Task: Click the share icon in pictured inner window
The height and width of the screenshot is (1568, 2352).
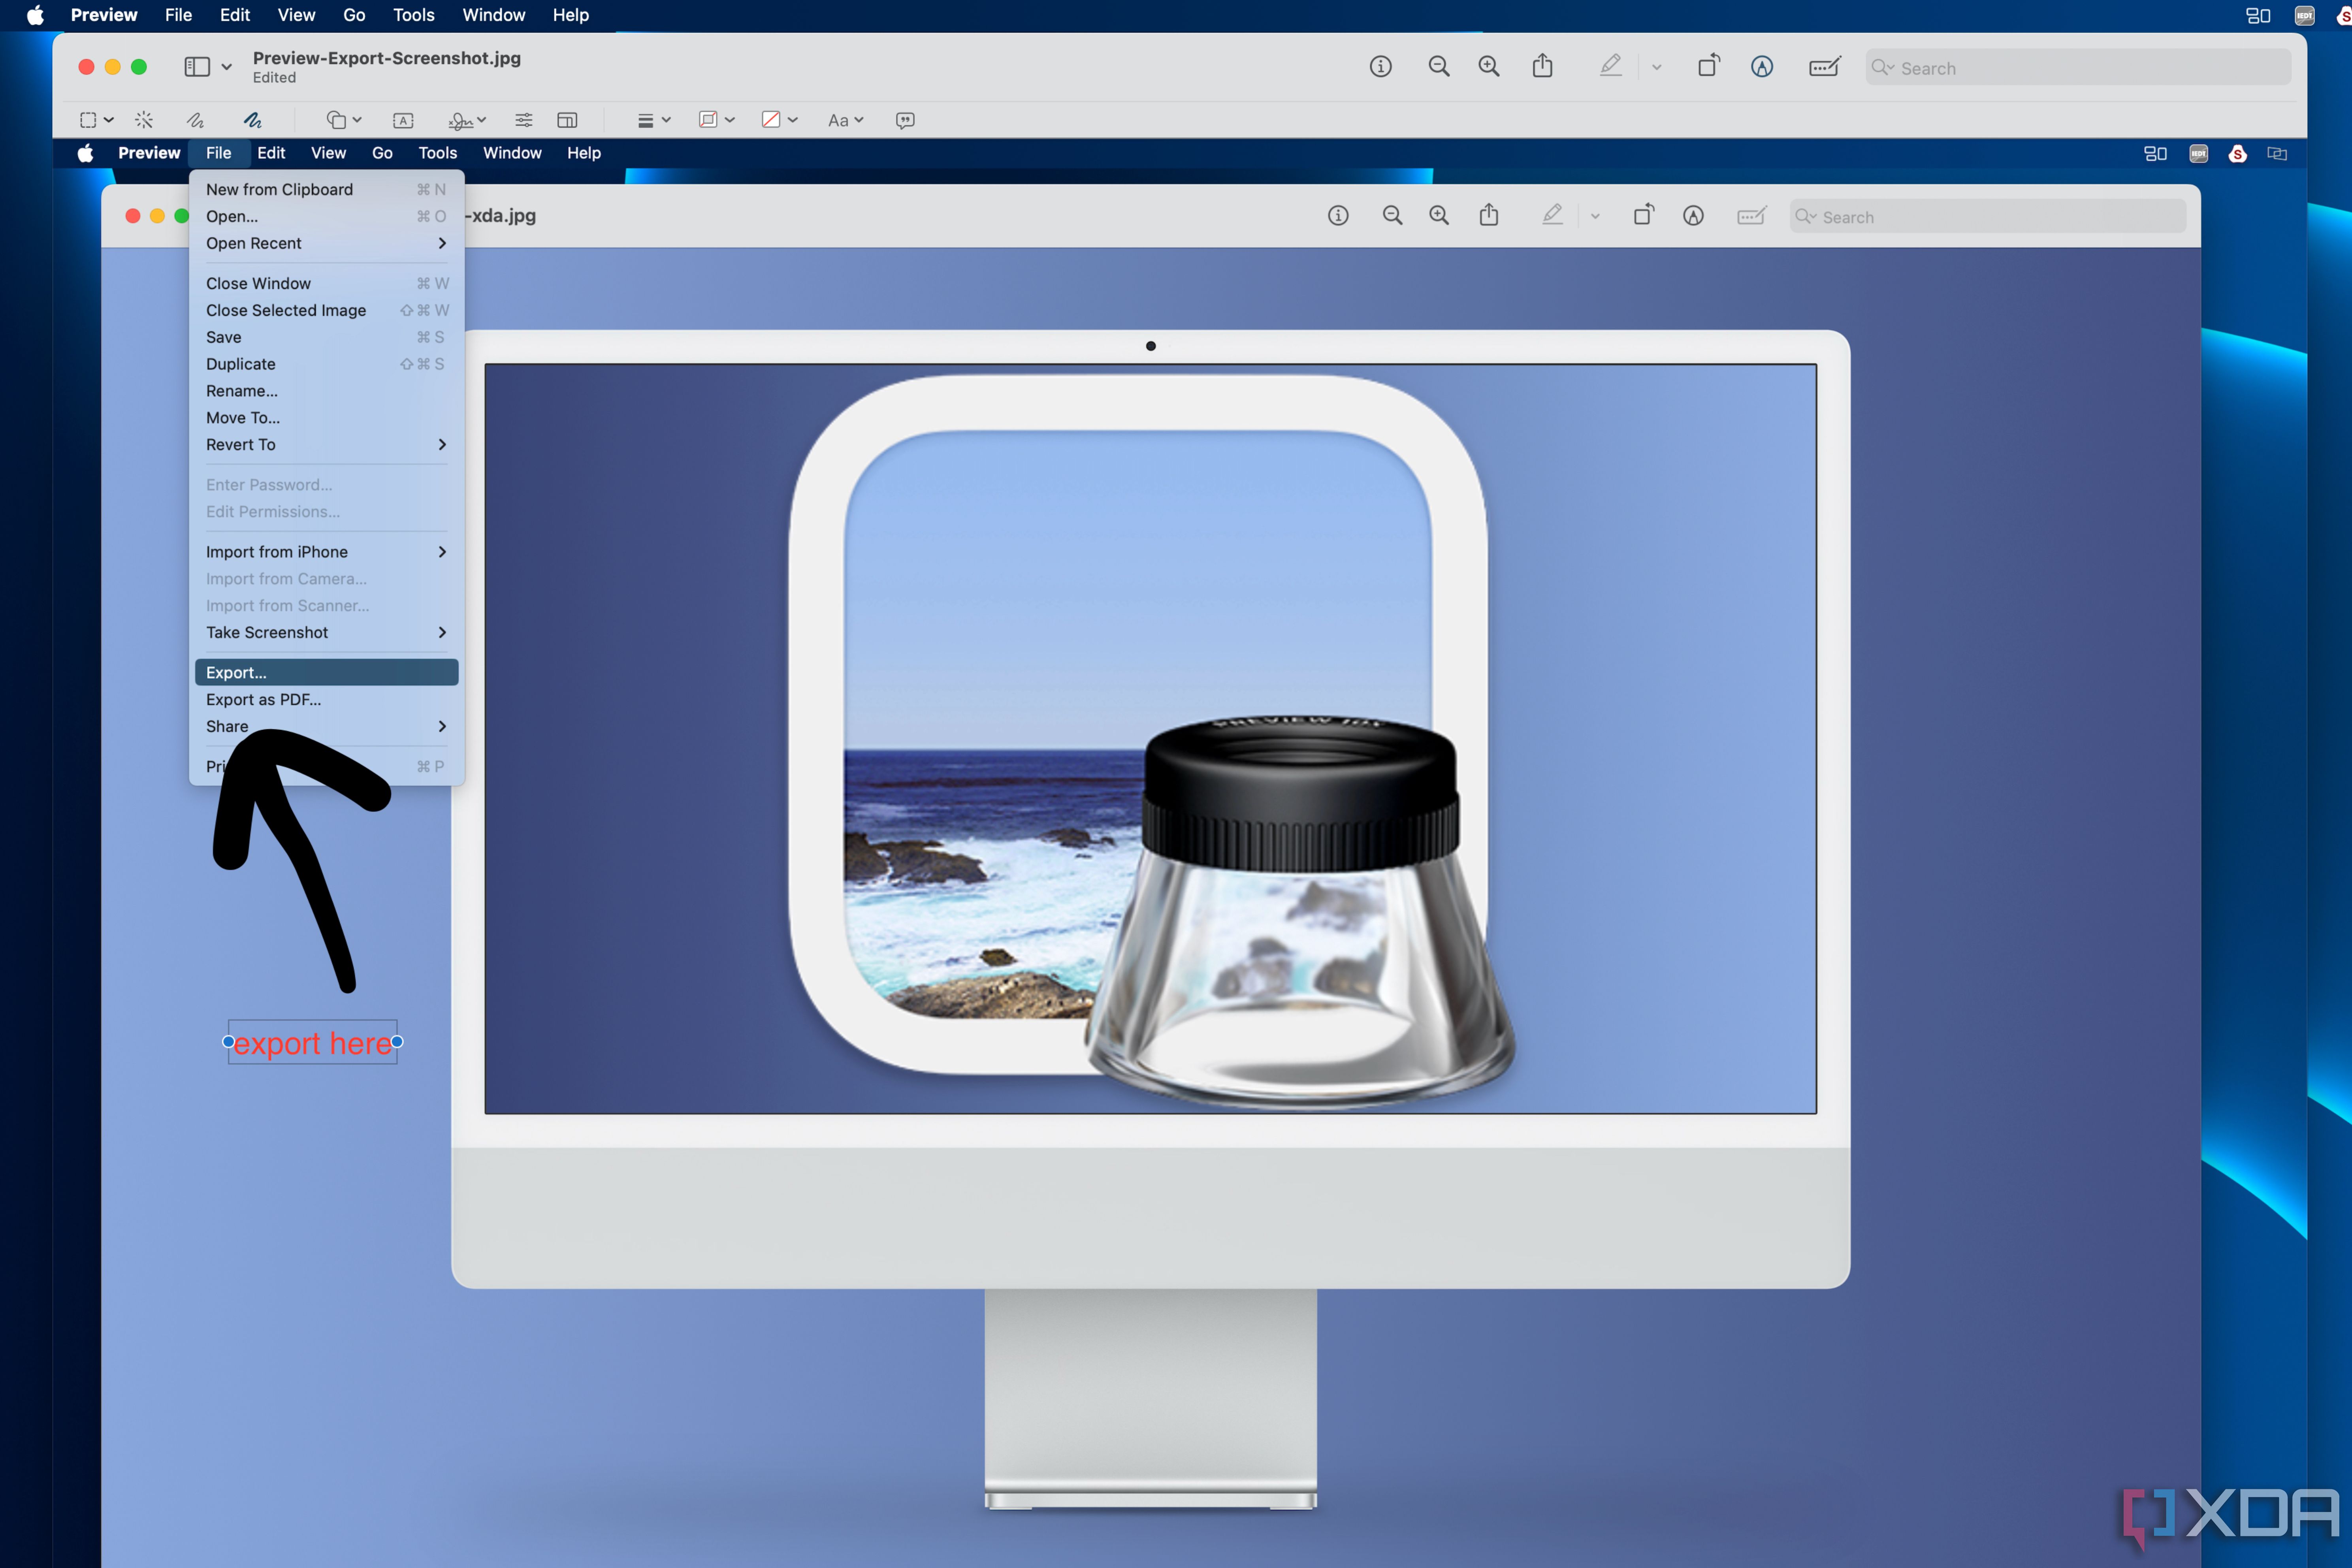Action: 1489,215
